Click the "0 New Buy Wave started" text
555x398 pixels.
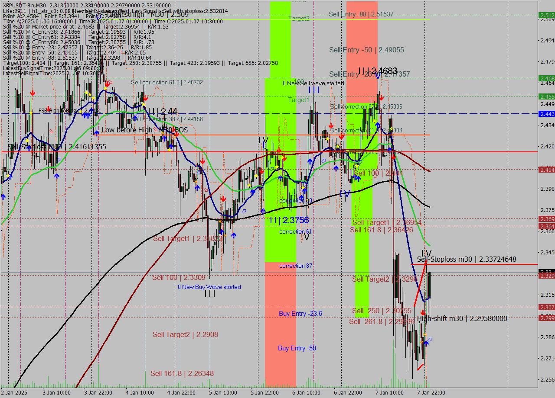point(209,287)
